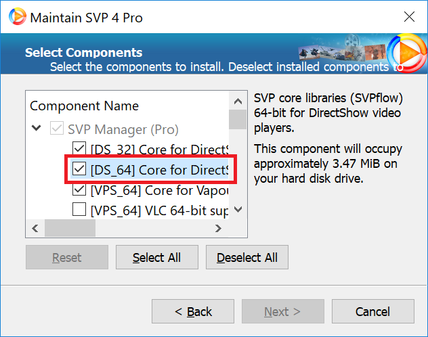Viewport: 428px width, 337px height.
Task: Enable the [VPS_64] VLC 64-bit support checkbox
Action: [79, 210]
